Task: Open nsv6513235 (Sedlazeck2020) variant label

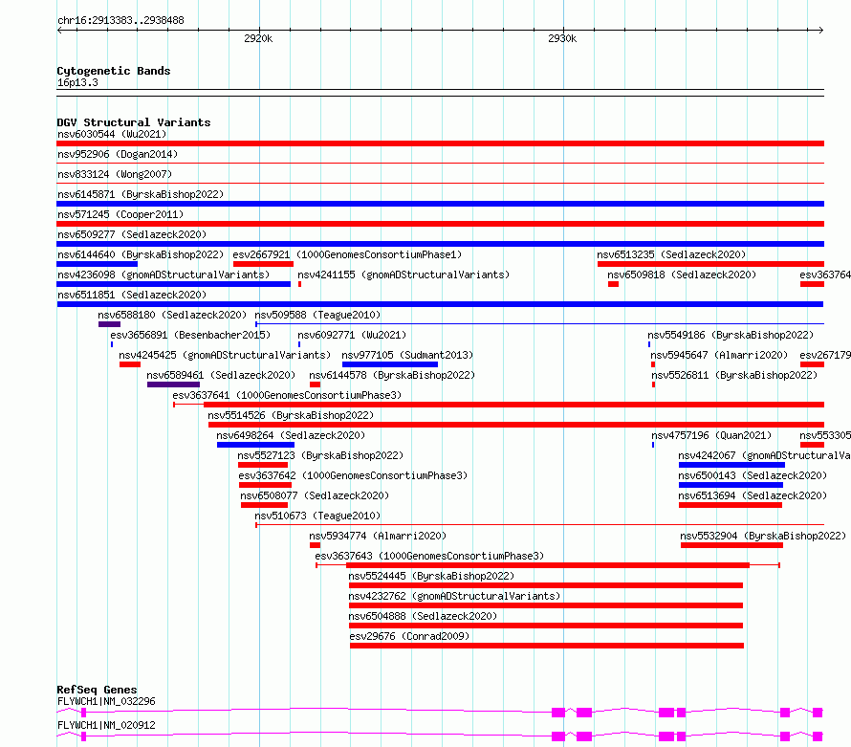Action: [x=671, y=254]
